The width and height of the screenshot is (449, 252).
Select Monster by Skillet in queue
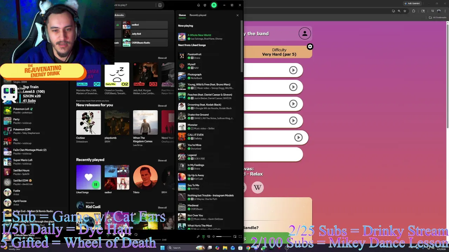click(x=209, y=126)
